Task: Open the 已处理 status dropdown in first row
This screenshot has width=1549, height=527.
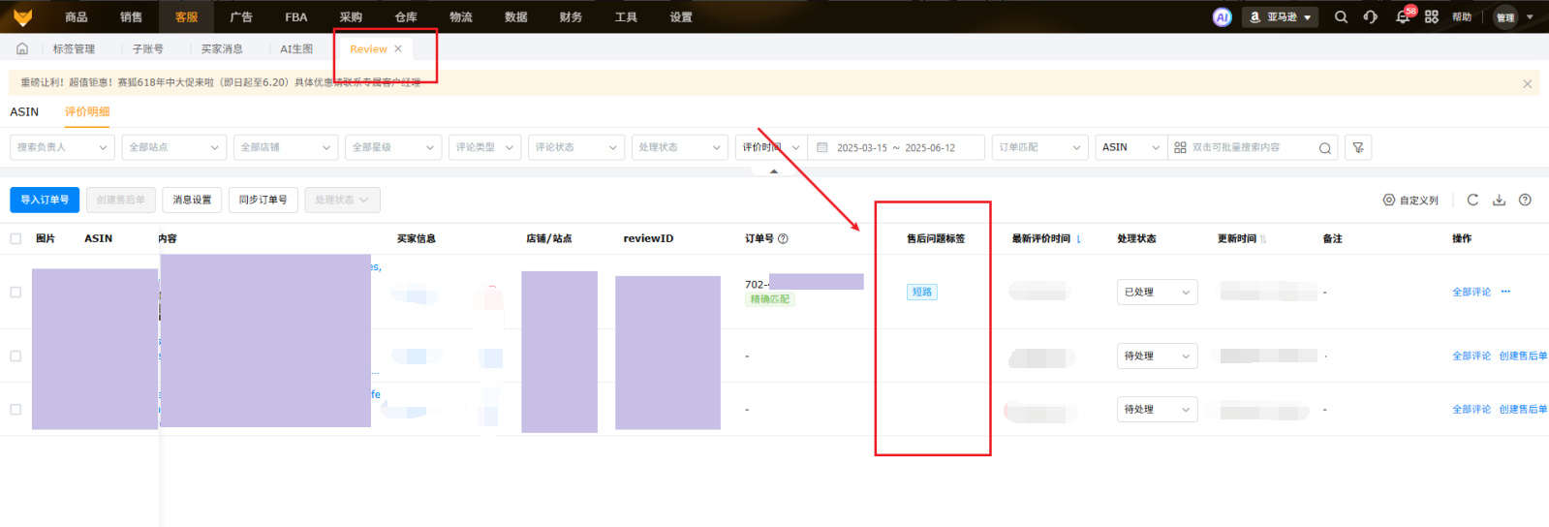Action: [x=1157, y=292]
